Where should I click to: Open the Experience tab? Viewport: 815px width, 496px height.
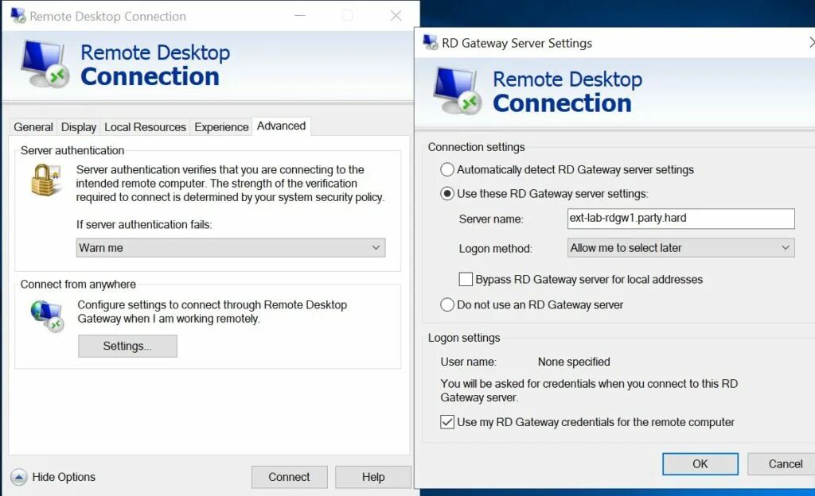pos(221,127)
